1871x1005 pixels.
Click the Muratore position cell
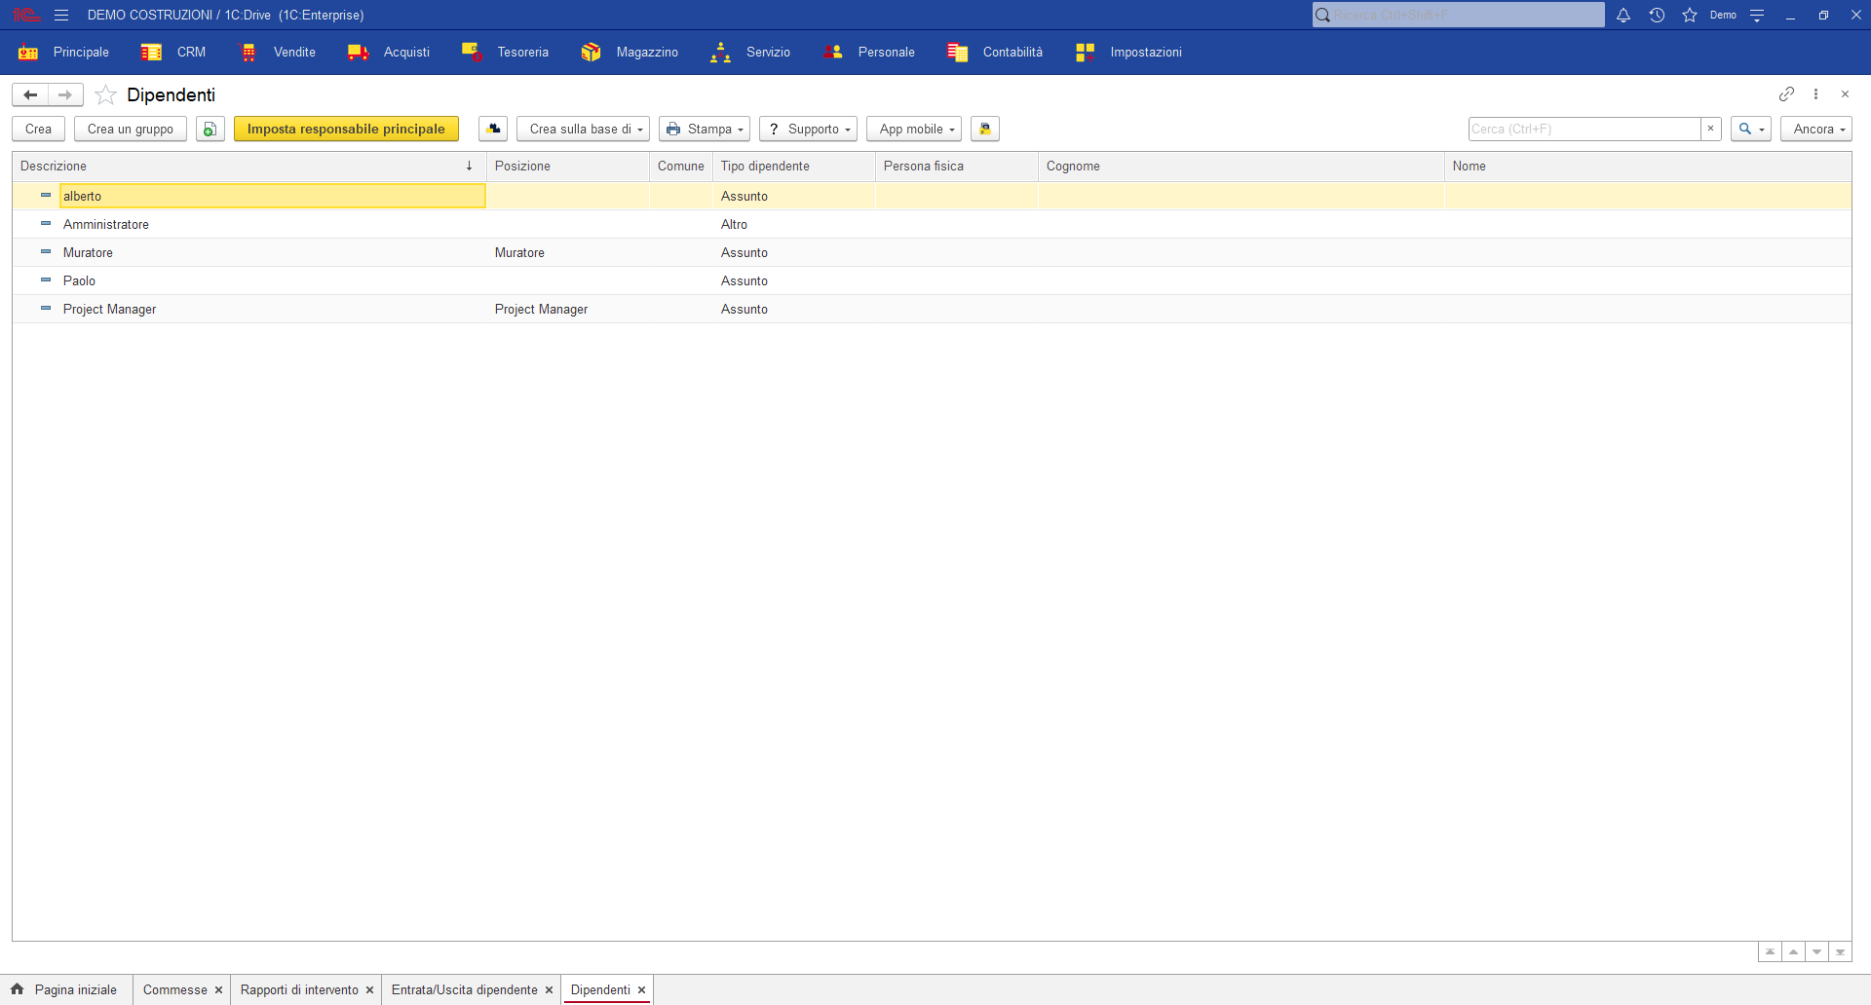568,252
